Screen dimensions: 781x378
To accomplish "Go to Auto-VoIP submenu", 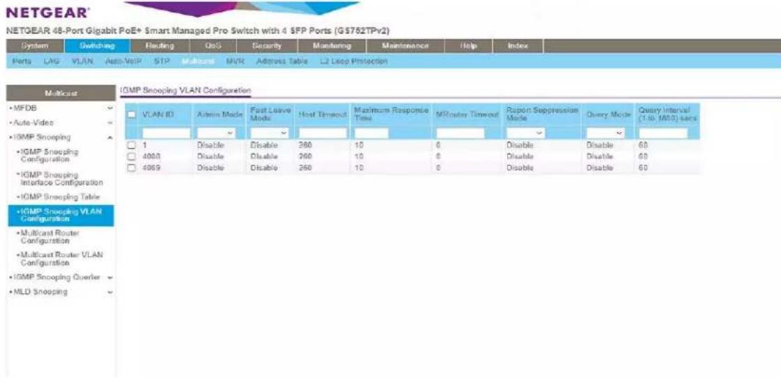I will pyautogui.click(x=124, y=61).
